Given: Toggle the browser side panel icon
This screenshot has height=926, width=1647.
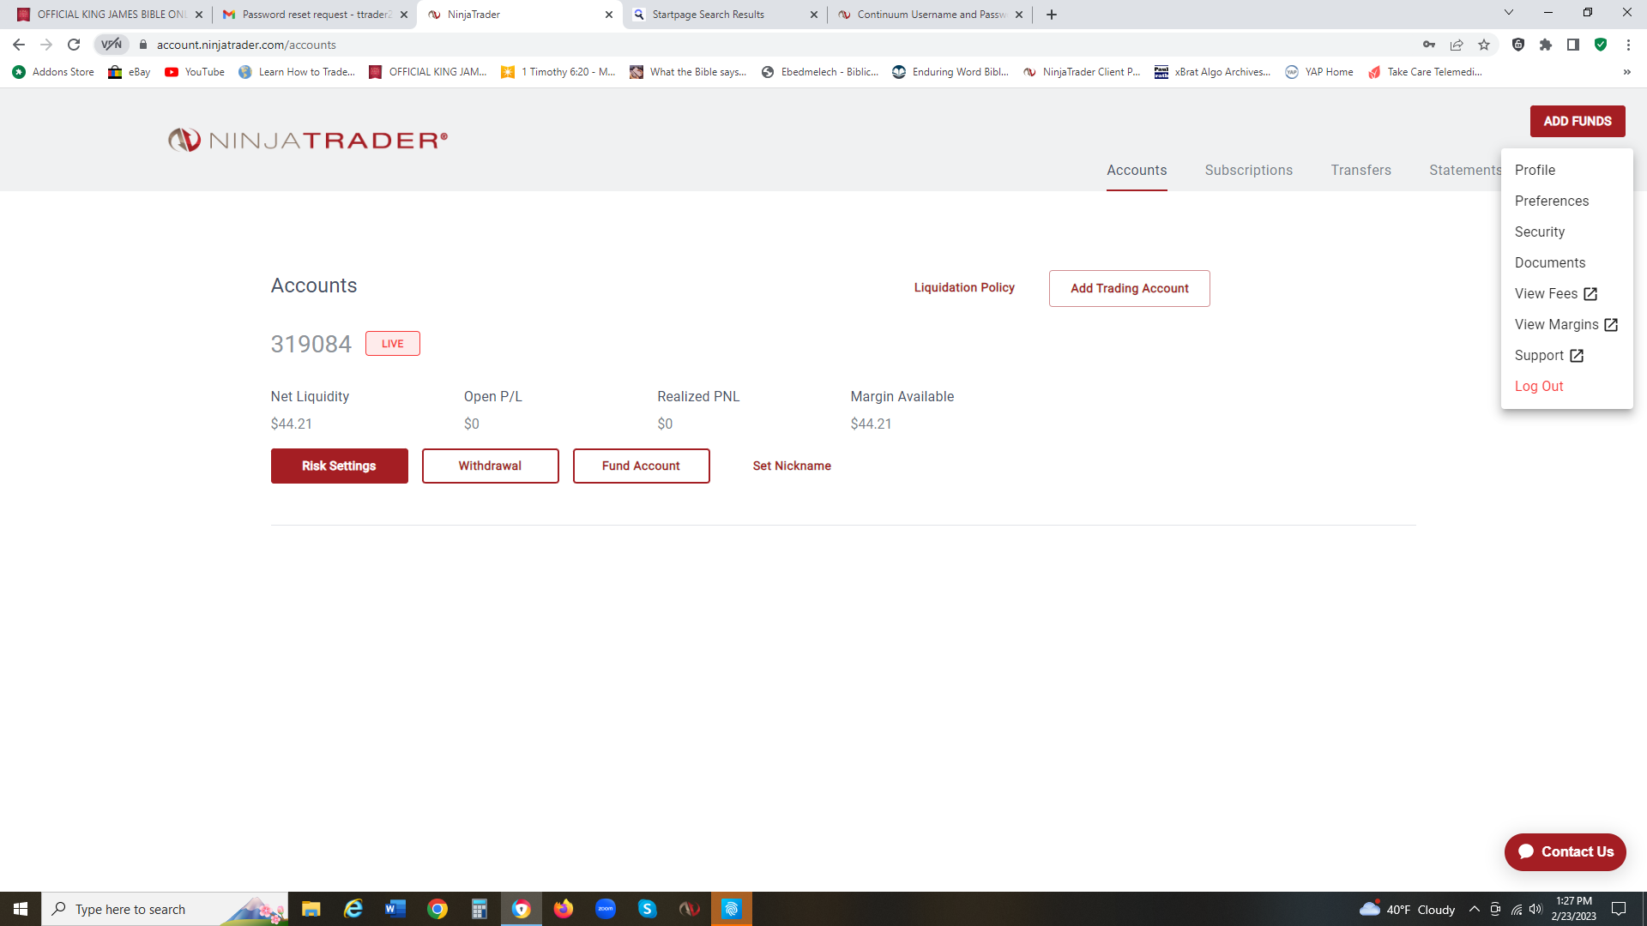Looking at the screenshot, I should tap(1573, 45).
